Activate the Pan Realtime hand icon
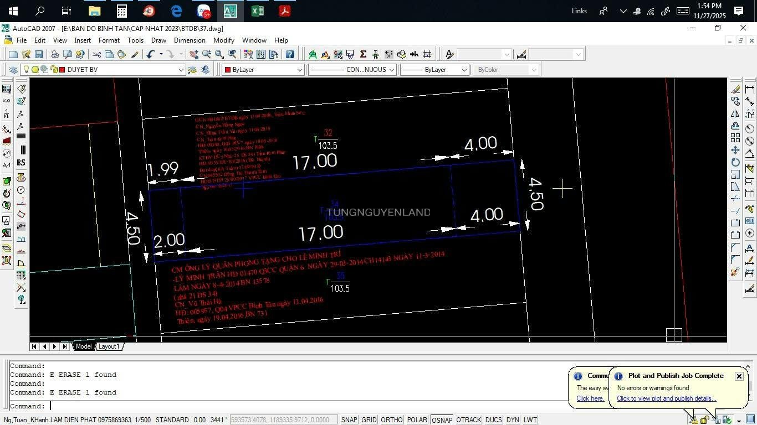 click(193, 54)
